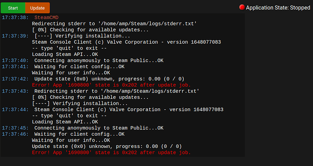
Task: Click the last red Error! line at bottom
Action: pyautogui.click(x=111, y=152)
